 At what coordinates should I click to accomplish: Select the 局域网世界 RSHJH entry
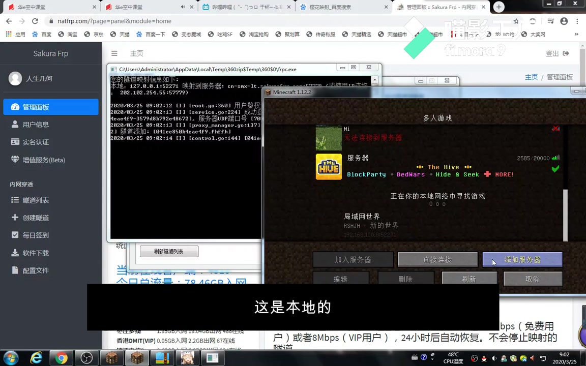371,225
